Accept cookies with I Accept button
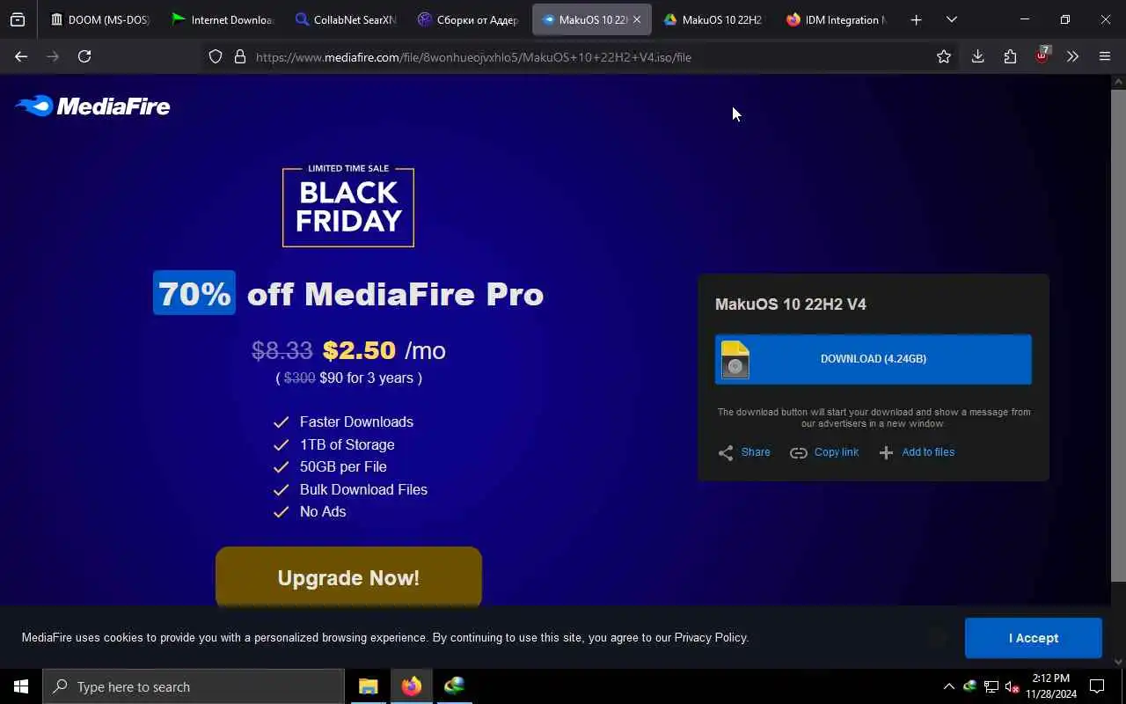The height and width of the screenshot is (704, 1126). [x=1034, y=638]
